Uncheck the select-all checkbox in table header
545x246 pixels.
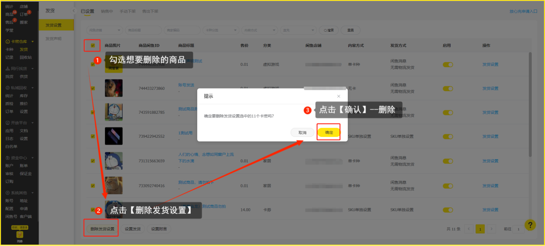point(93,45)
